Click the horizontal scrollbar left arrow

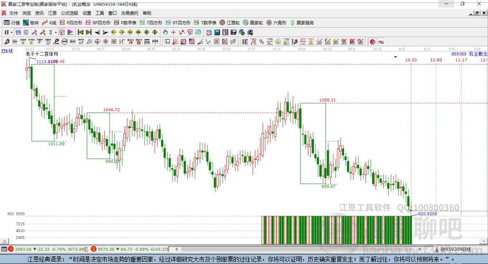(176, 249)
